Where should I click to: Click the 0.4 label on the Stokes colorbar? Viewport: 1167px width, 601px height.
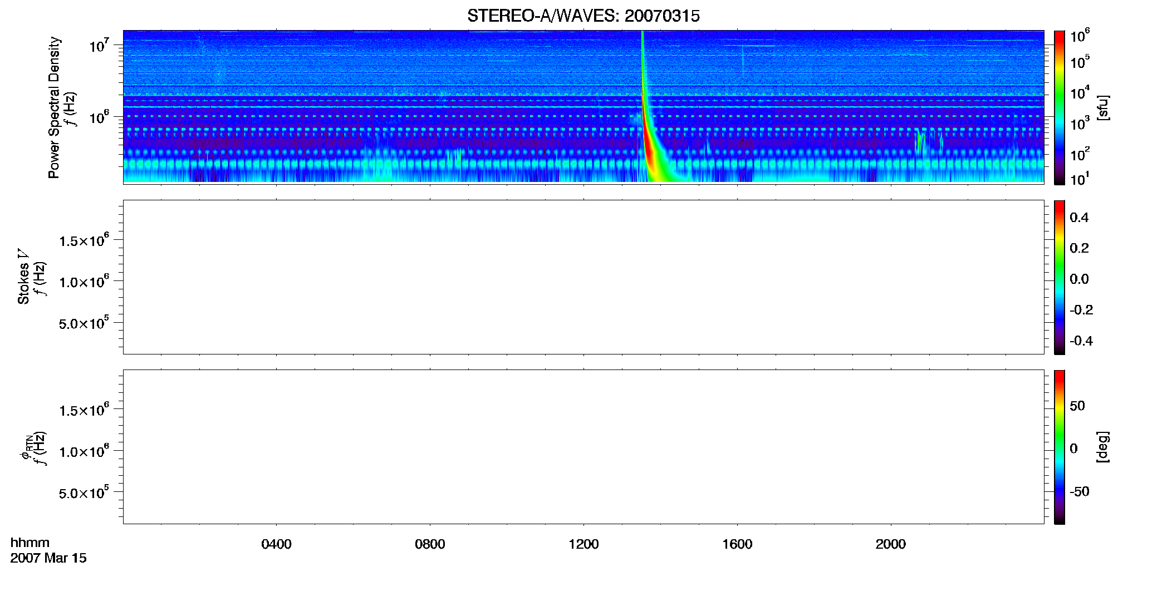point(1079,218)
